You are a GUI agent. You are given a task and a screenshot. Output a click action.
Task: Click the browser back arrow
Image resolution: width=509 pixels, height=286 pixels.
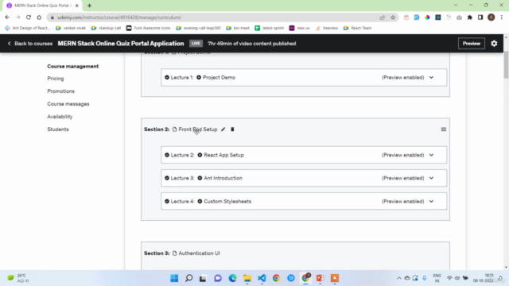click(7, 17)
